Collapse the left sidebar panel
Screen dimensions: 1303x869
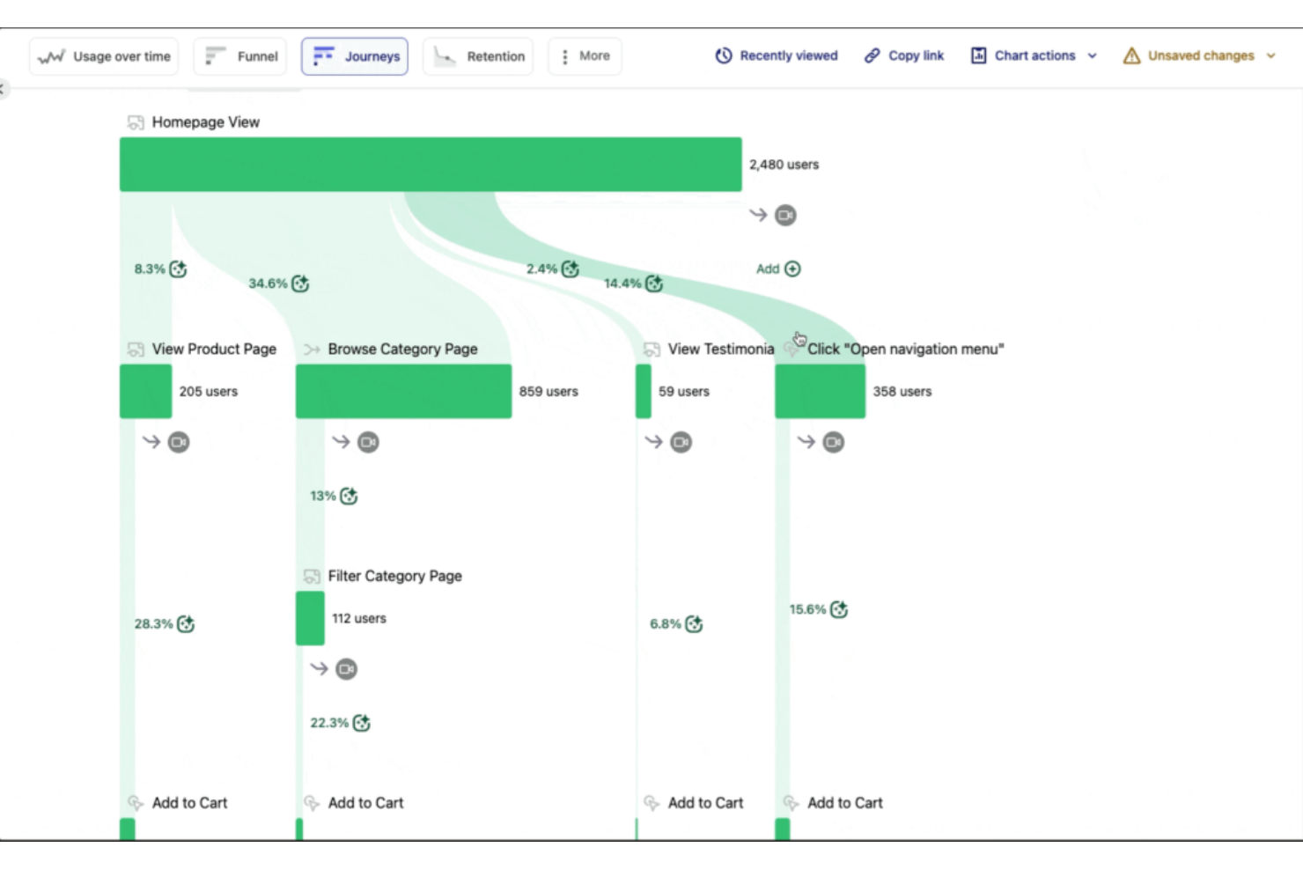click(3, 87)
